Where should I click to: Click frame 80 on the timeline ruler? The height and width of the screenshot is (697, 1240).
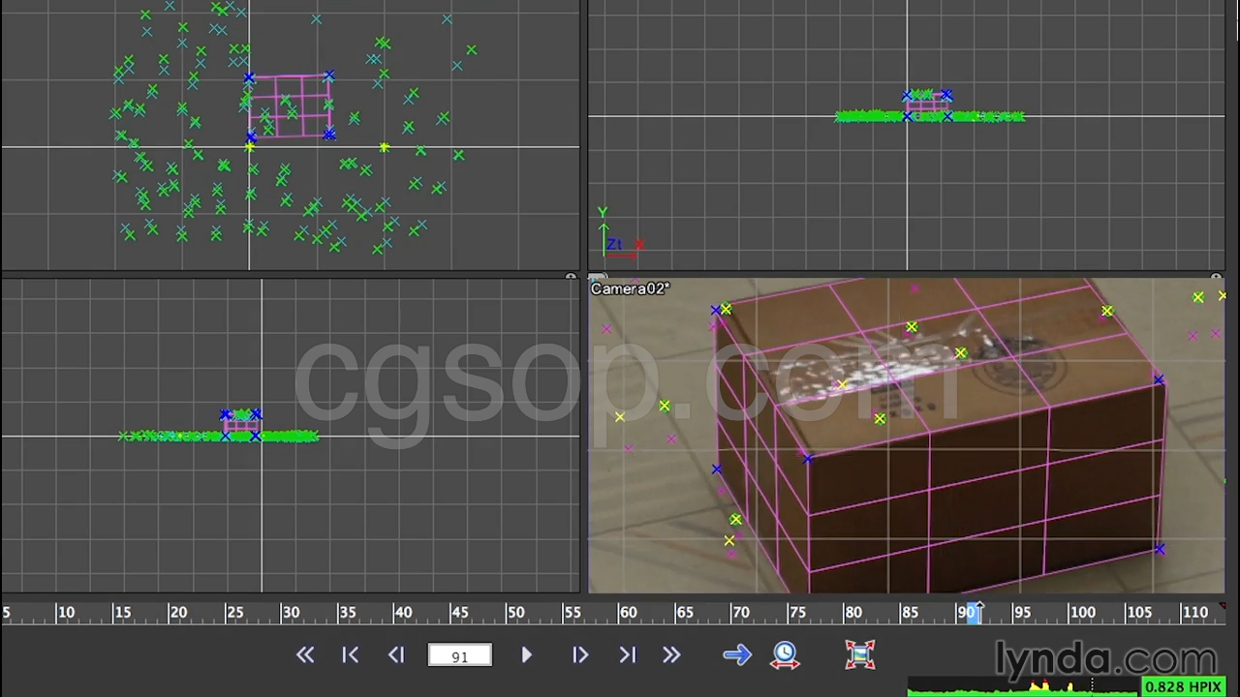[852, 612]
